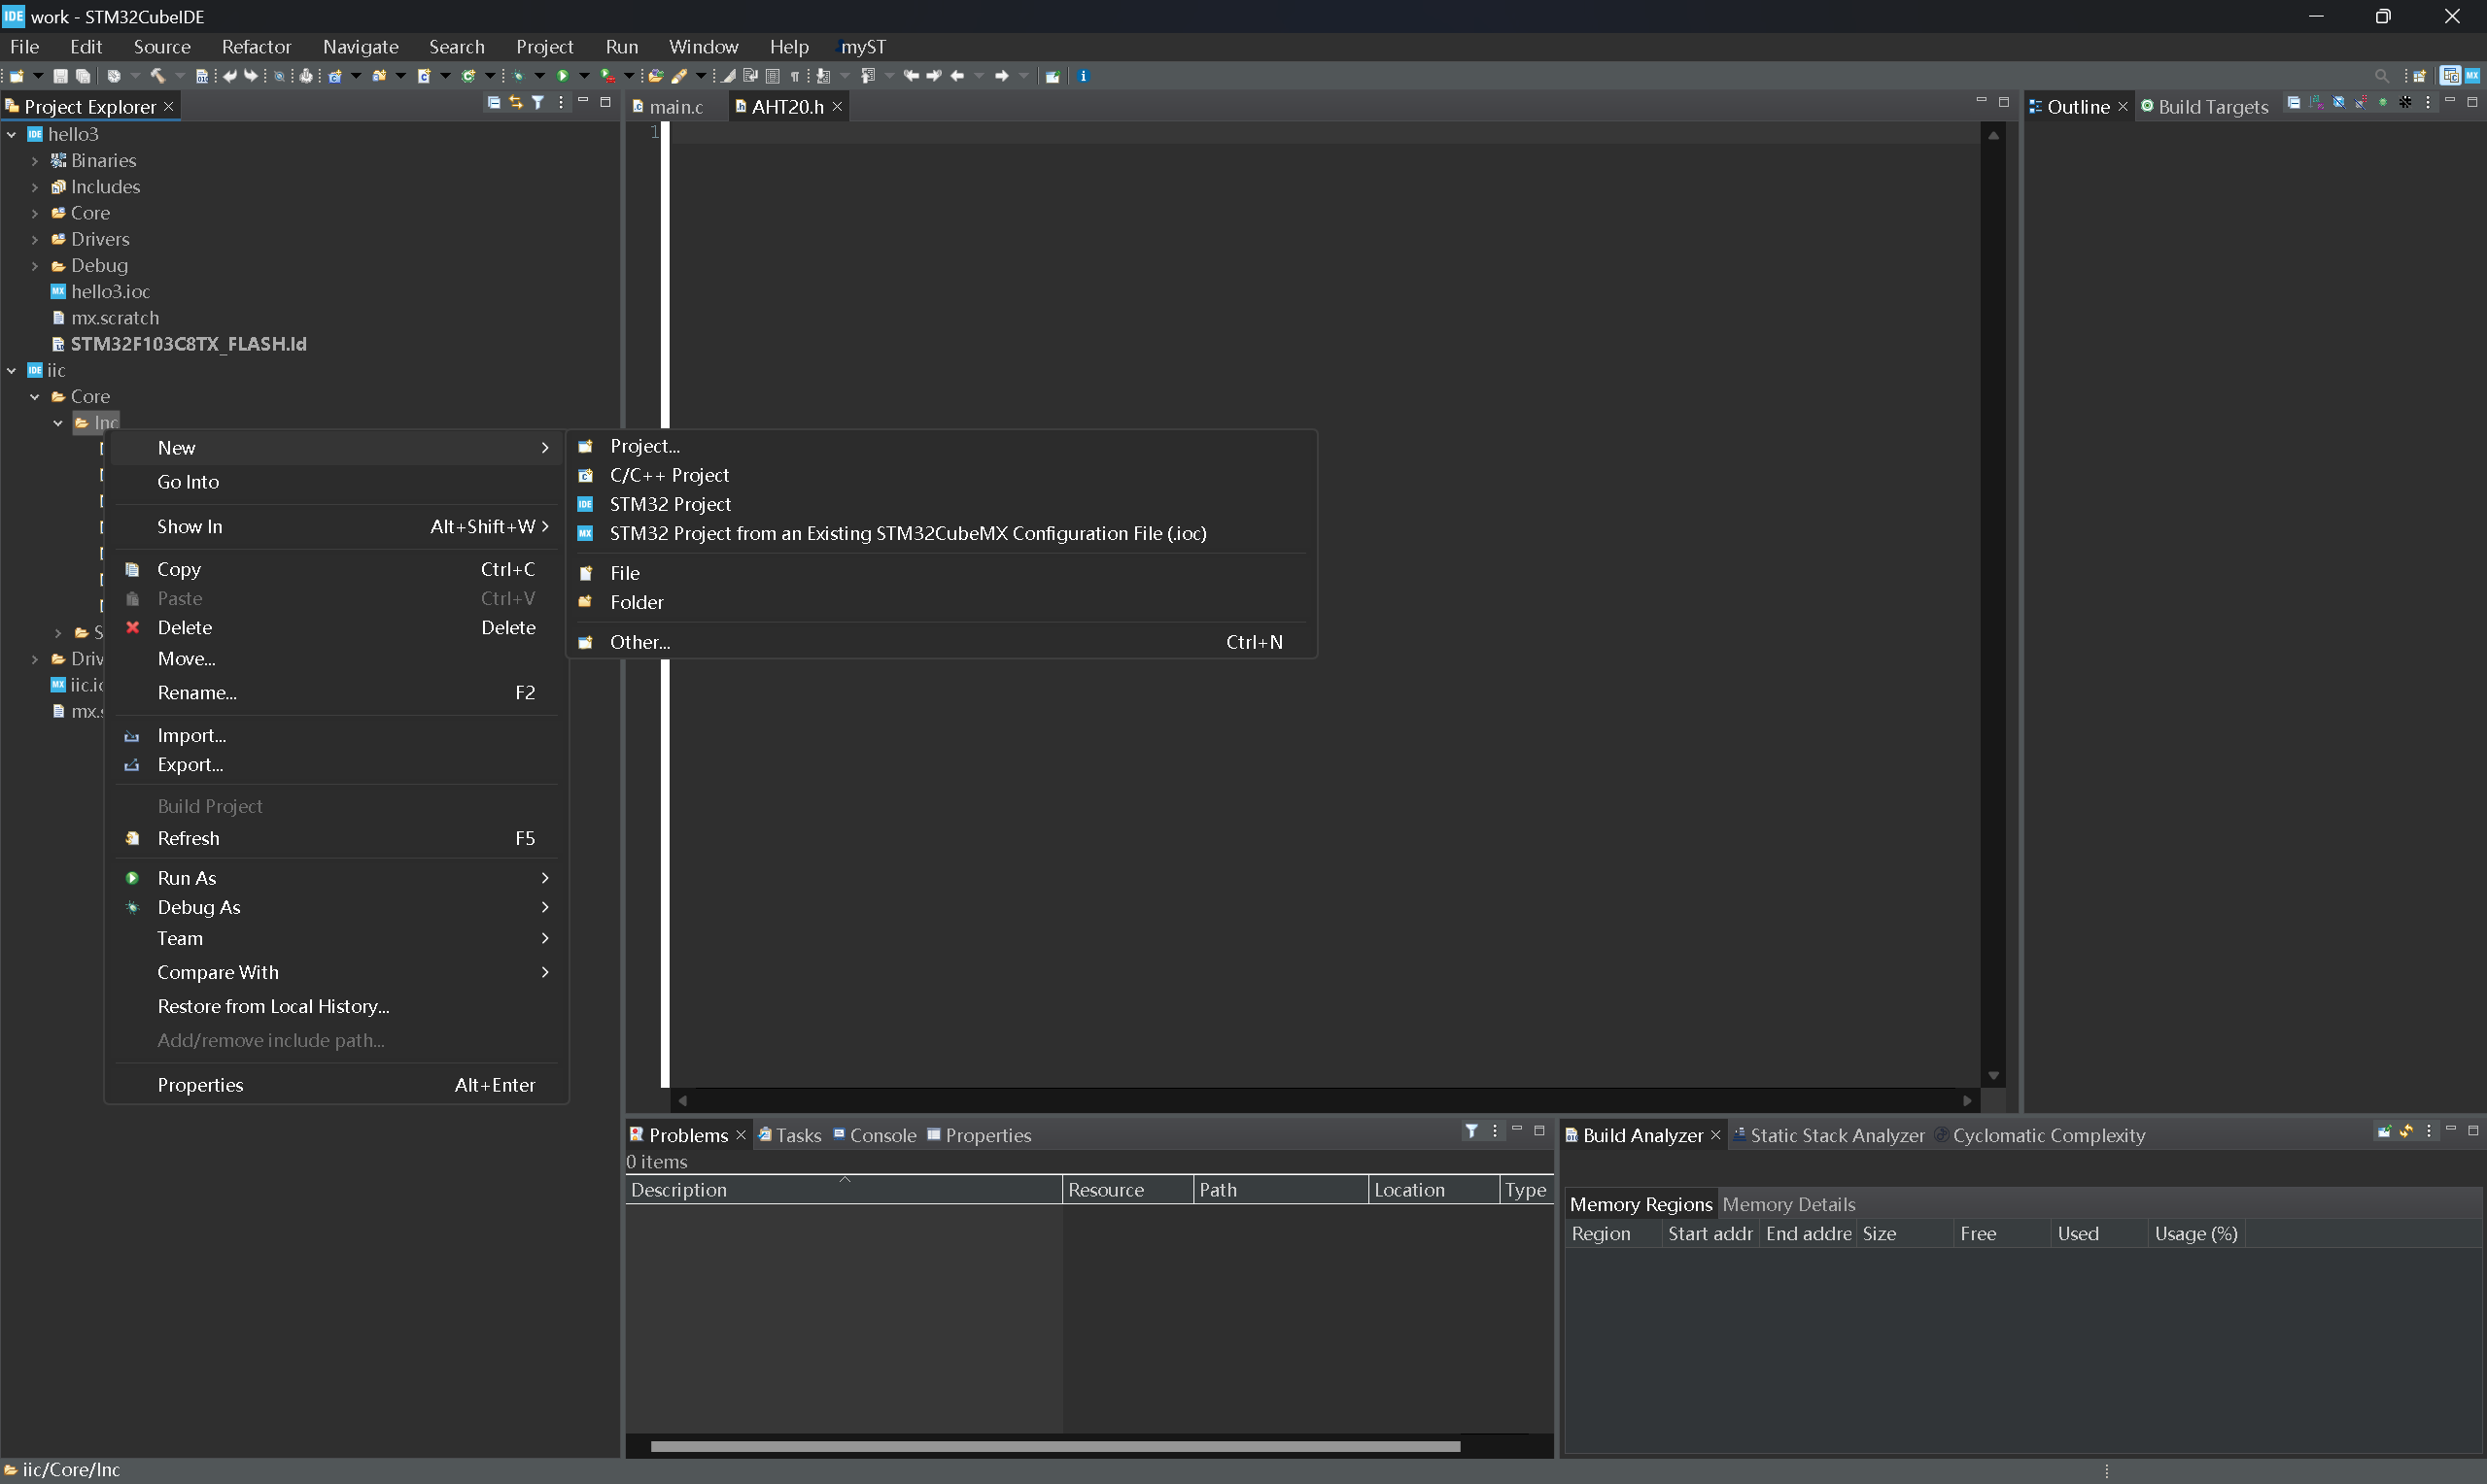Choose File in the New submenu
This screenshot has width=2487, height=1484.
tap(624, 573)
